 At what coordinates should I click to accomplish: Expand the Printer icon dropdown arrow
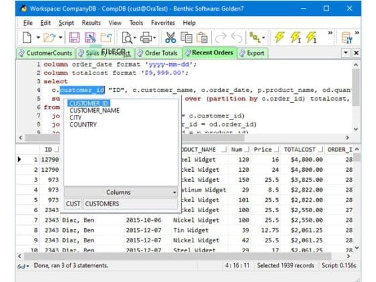(x=154, y=38)
